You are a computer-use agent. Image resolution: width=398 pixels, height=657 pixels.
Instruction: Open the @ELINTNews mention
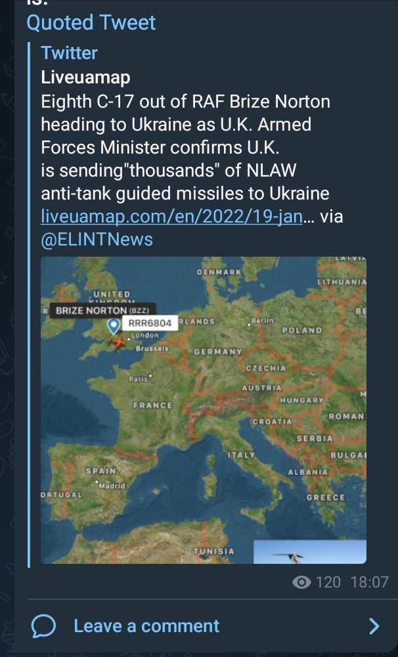click(97, 240)
